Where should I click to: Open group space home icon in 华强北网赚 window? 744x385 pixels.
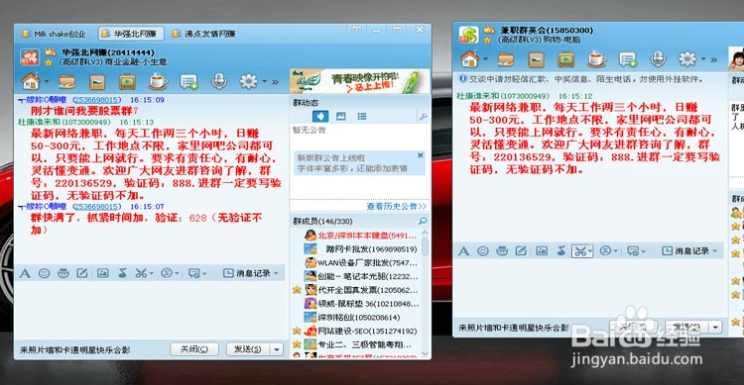tap(31, 82)
